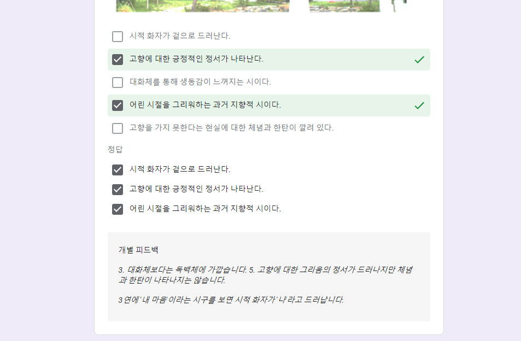
Task: Click the green checkmark beside '어린 시절을 그리워하는' option
Action: [x=419, y=105]
